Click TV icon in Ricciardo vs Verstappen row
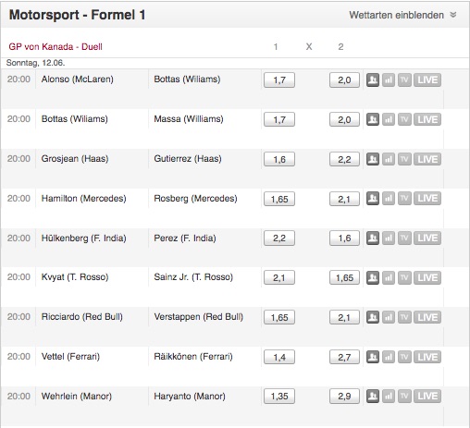 404,317
